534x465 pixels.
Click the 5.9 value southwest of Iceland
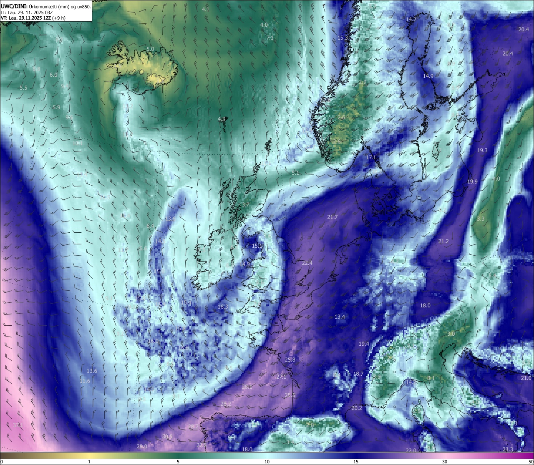click(56, 107)
